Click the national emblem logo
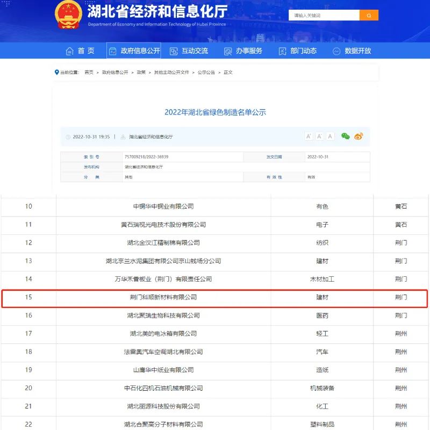 tap(68, 15)
